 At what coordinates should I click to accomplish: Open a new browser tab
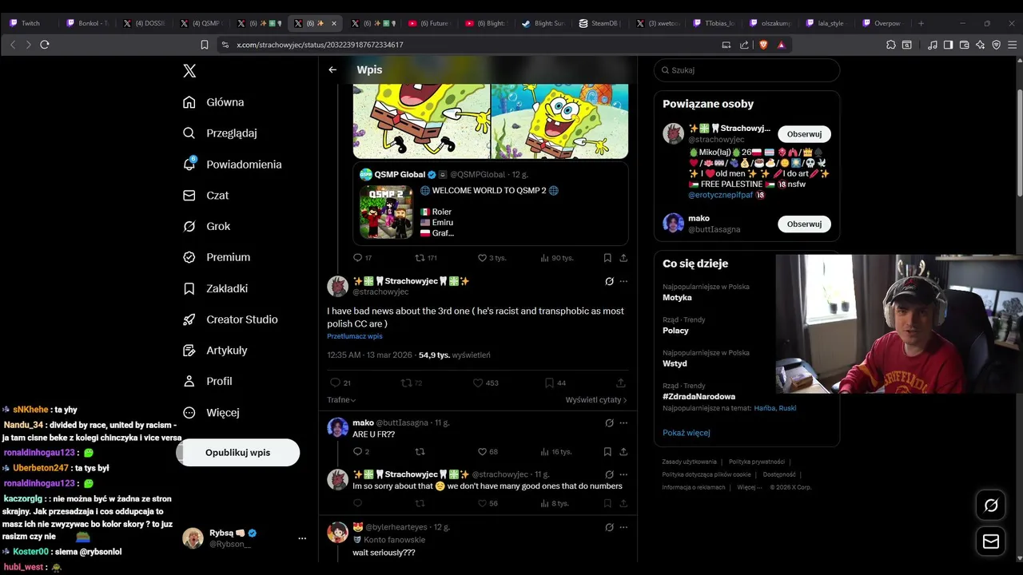(x=921, y=23)
